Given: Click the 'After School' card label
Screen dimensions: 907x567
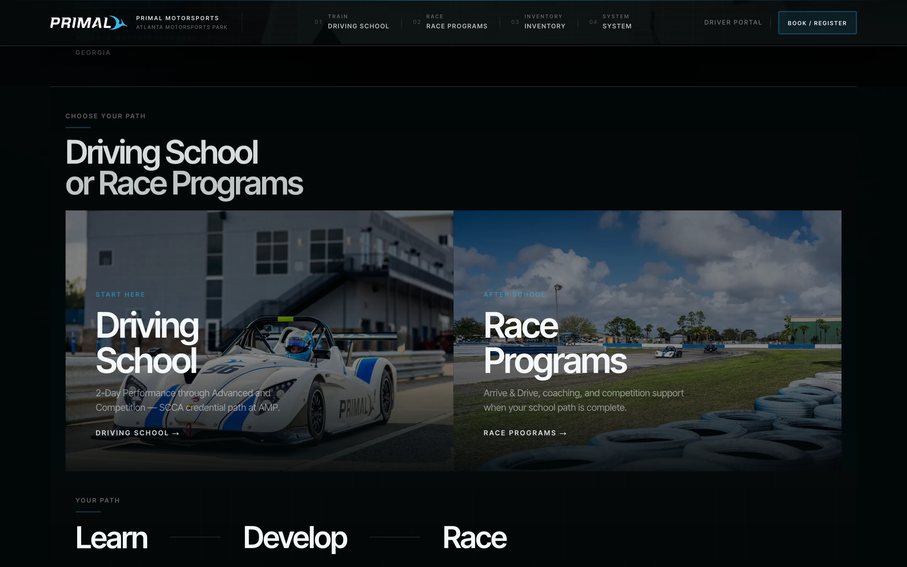Looking at the screenshot, I should point(514,295).
